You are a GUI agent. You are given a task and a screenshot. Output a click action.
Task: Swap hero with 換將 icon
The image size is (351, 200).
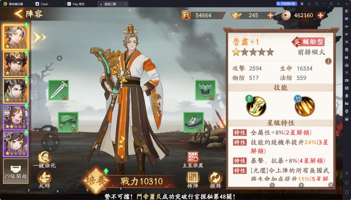(x=216, y=180)
